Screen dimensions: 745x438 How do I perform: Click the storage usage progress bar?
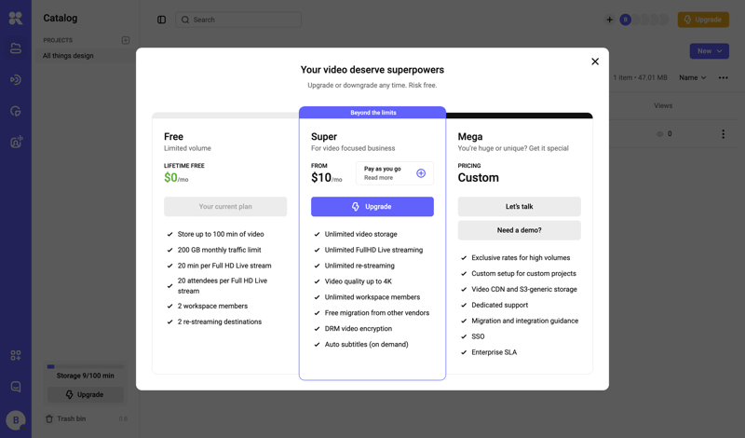pos(85,367)
